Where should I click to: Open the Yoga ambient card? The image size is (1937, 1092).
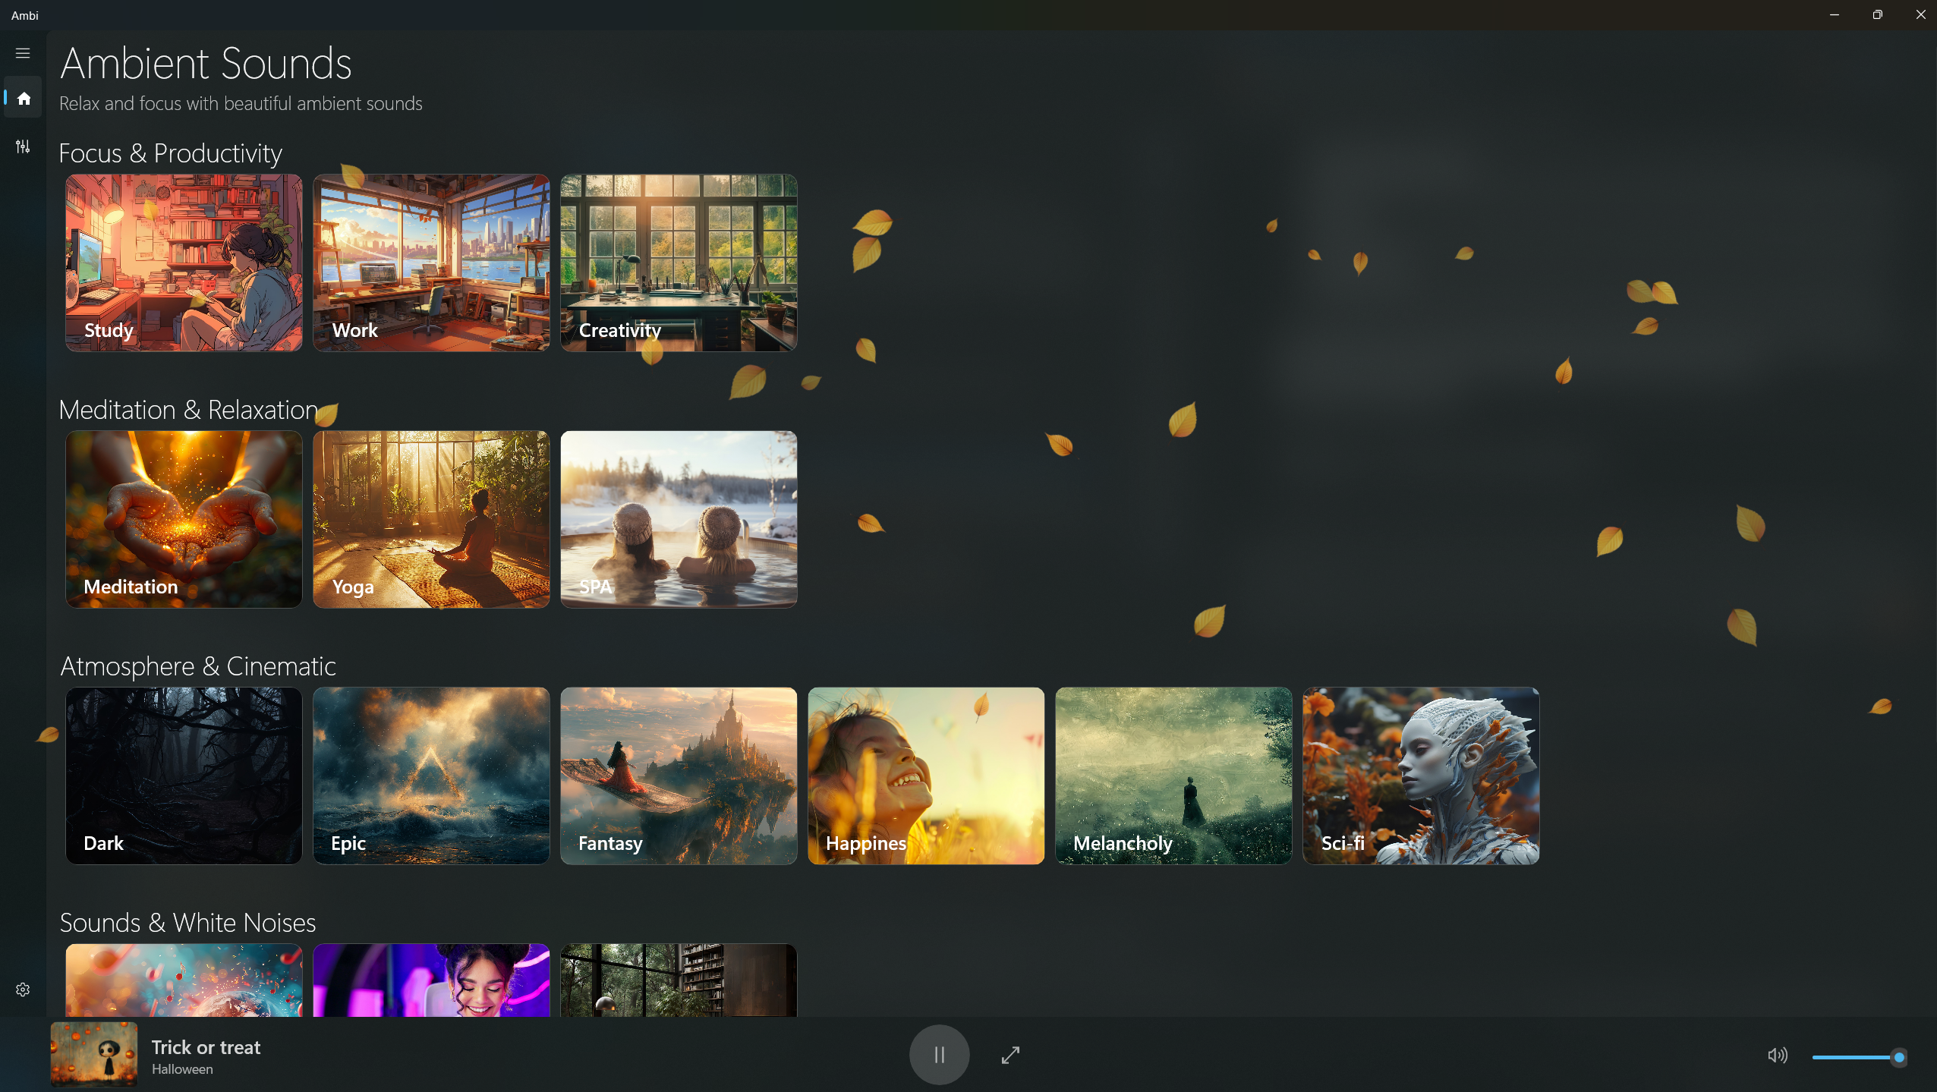coord(431,519)
